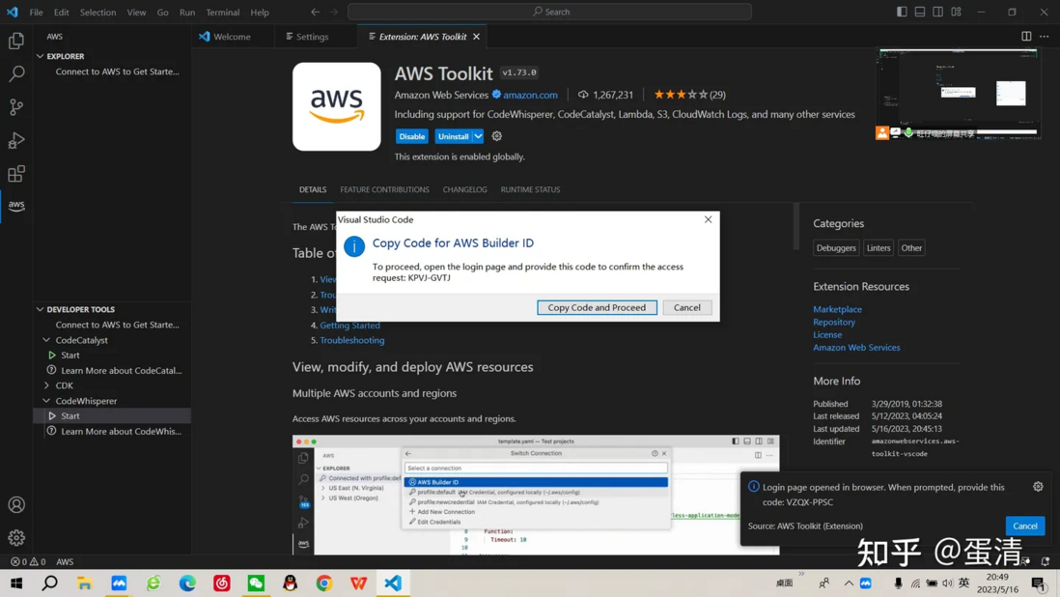Click the extension settings gear beside Uninstall

(497, 136)
